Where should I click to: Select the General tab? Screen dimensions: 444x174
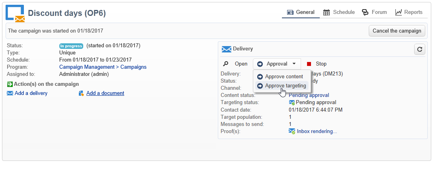click(301, 12)
